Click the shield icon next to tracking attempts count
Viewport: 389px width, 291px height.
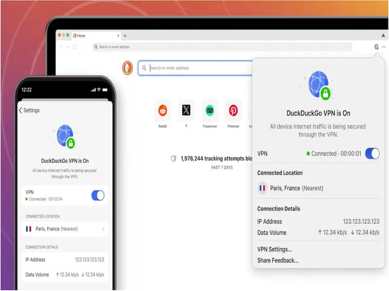(174, 158)
